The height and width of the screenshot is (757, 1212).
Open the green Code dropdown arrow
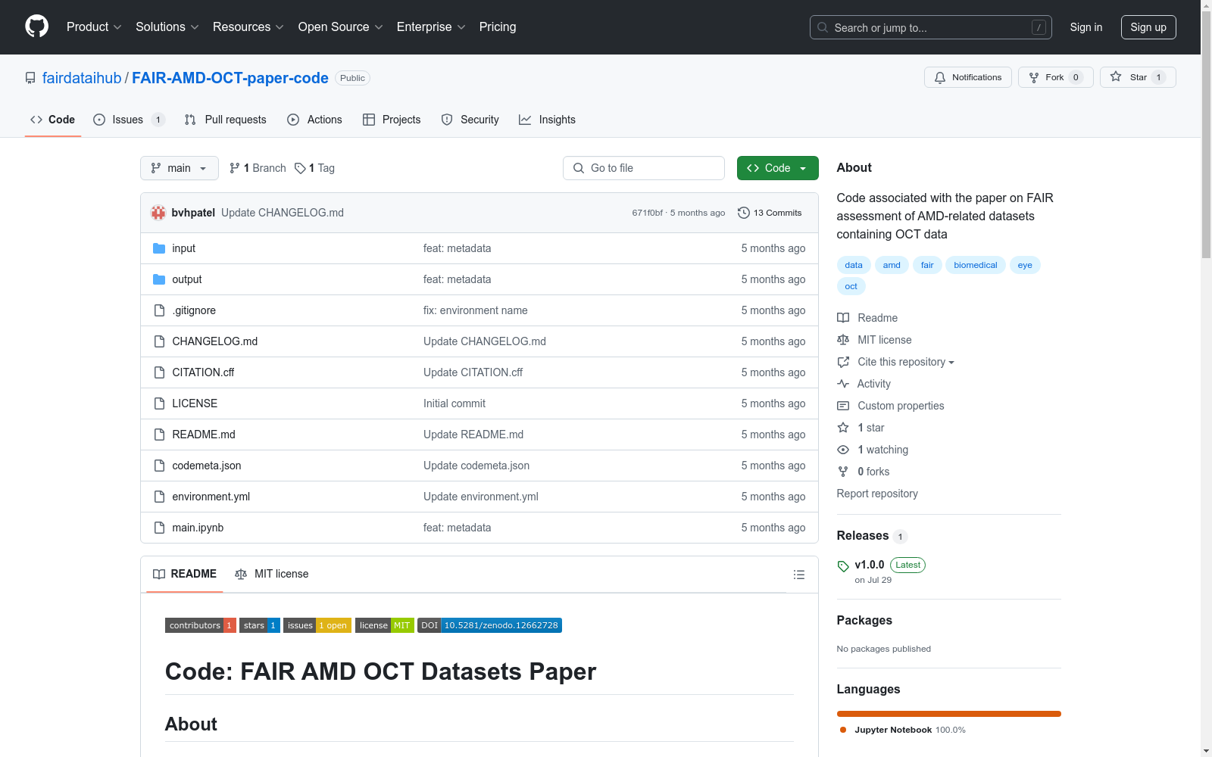[803, 167]
